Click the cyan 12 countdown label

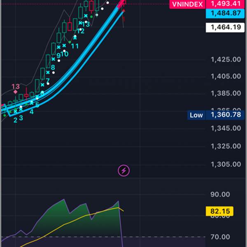81,31
